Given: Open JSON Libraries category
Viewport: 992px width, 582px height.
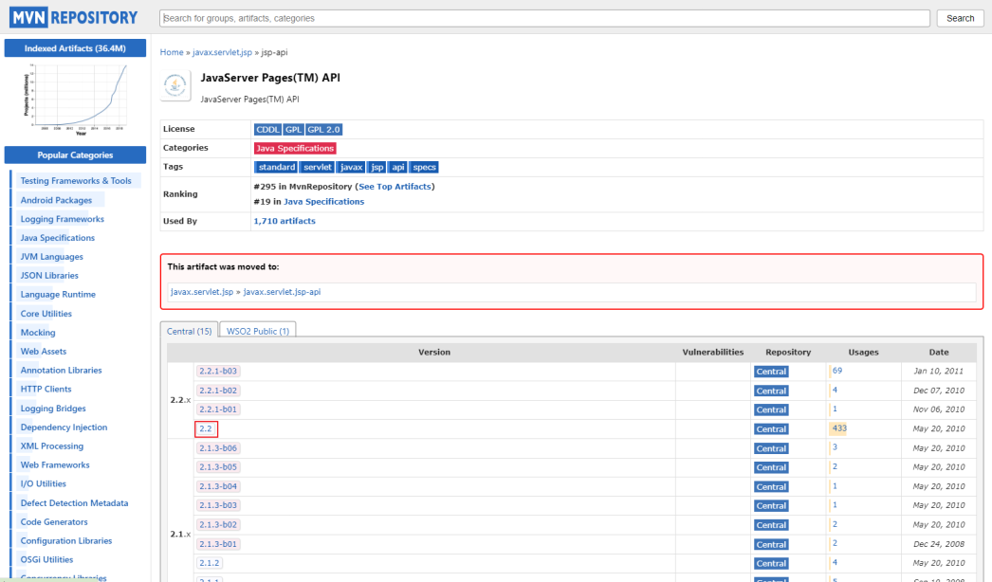Looking at the screenshot, I should pyautogui.click(x=49, y=276).
